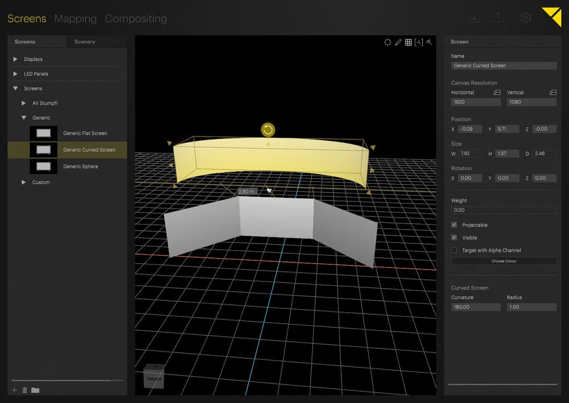
Task: Open settings with the gear icon
Action: pos(525,18)
